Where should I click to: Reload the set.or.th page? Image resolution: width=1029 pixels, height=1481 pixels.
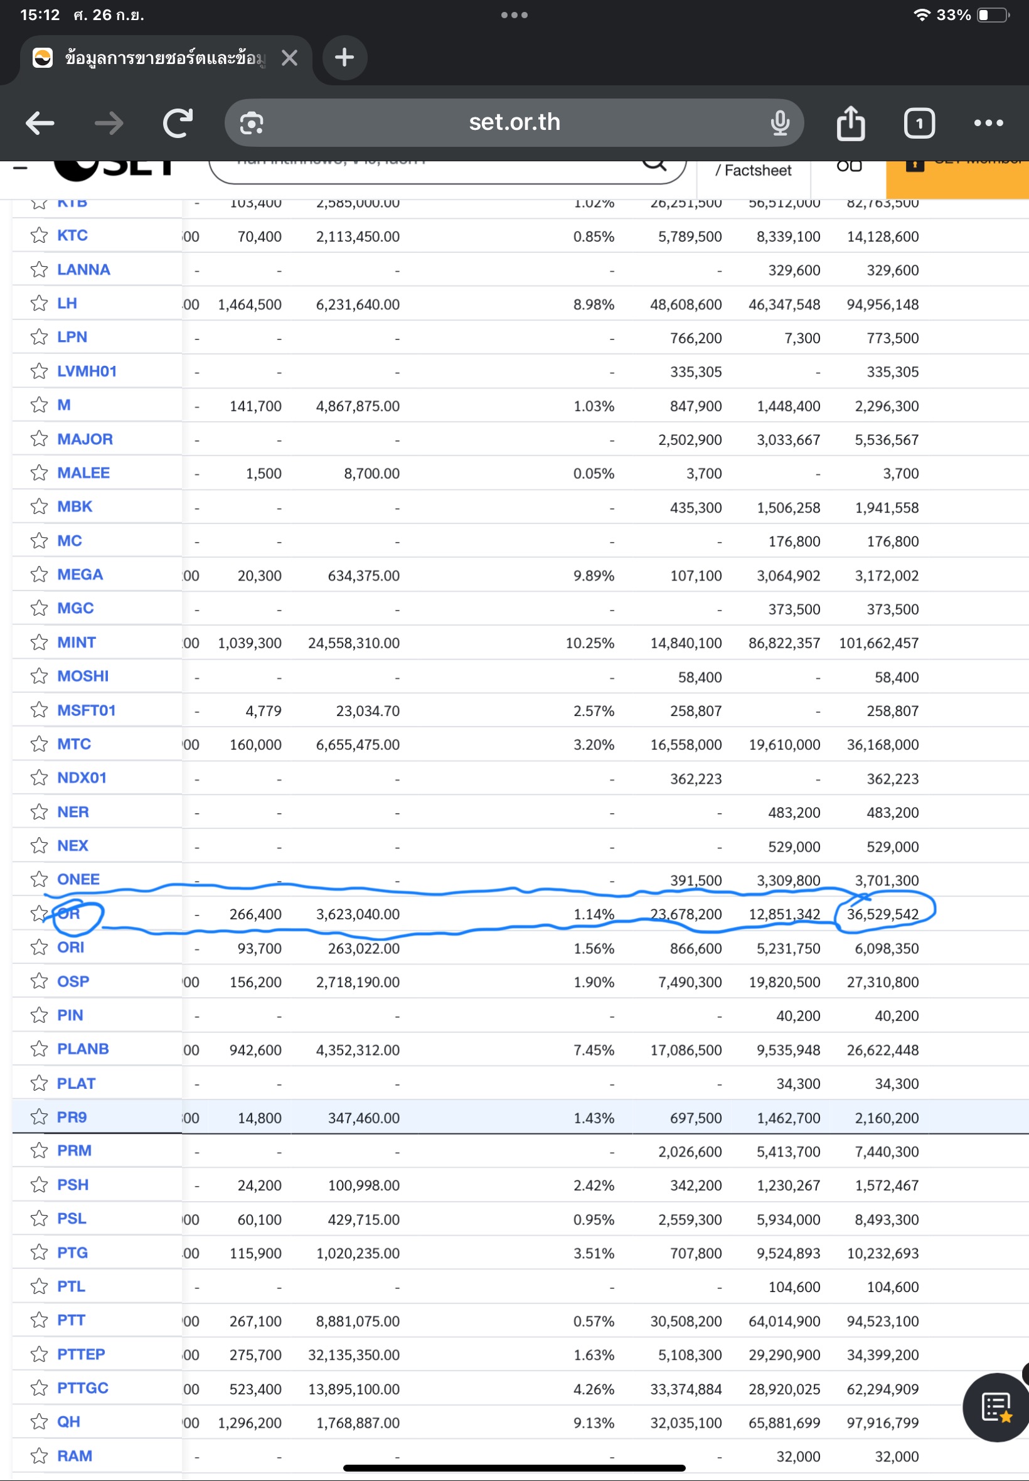(178, 122)
